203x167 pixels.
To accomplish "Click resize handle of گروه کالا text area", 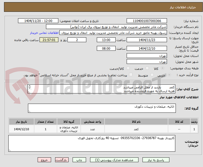I will point(29,111).
